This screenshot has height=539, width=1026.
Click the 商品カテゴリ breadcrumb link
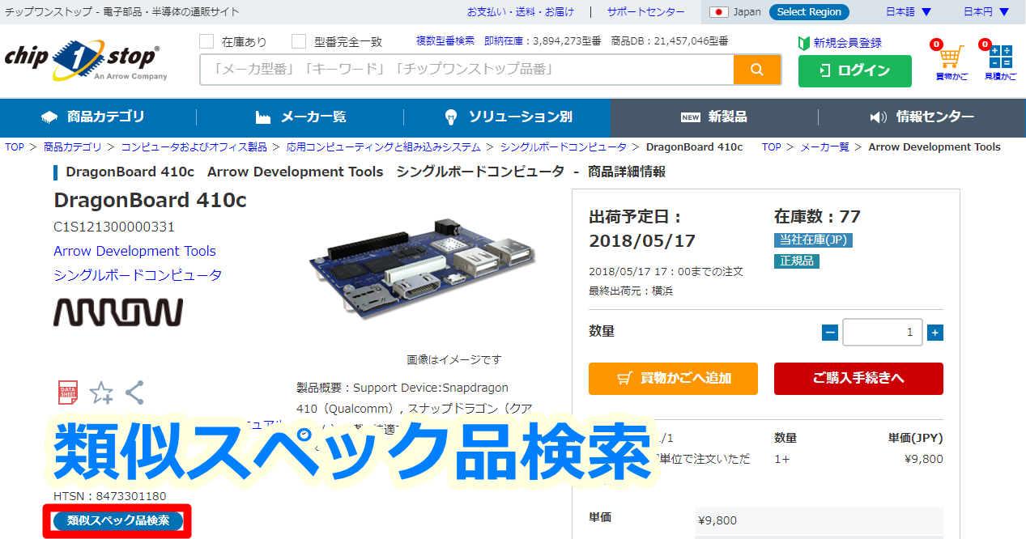point(73,147)
